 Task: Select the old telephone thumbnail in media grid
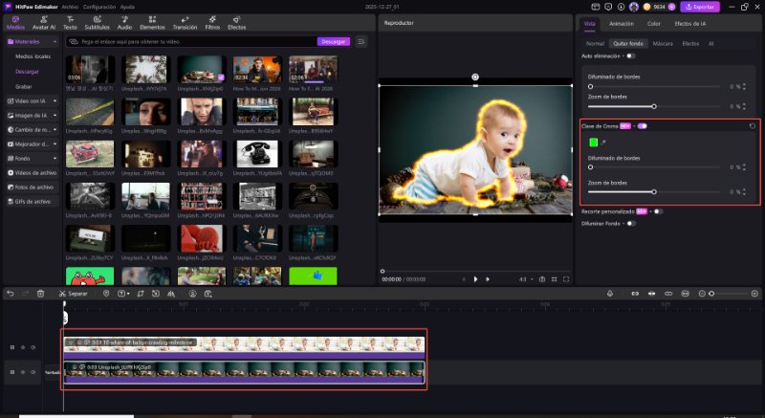point(257,154)
